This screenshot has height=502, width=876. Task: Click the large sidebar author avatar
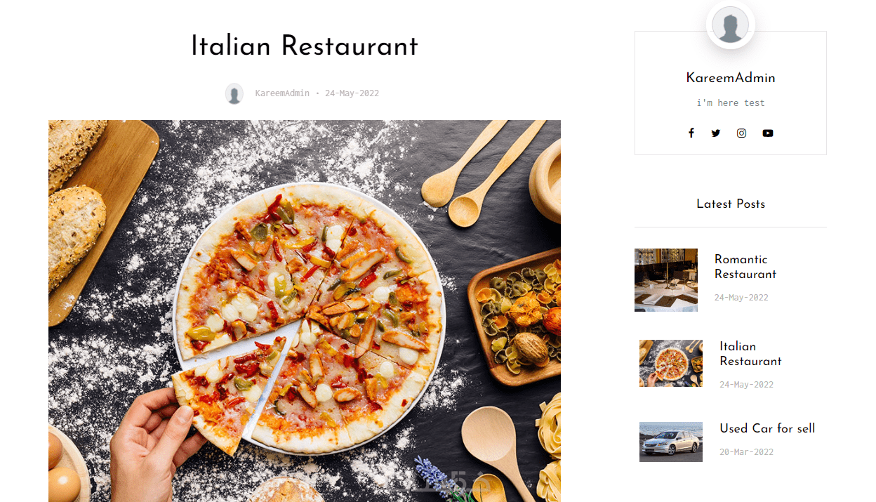click(x=730, y=25)
